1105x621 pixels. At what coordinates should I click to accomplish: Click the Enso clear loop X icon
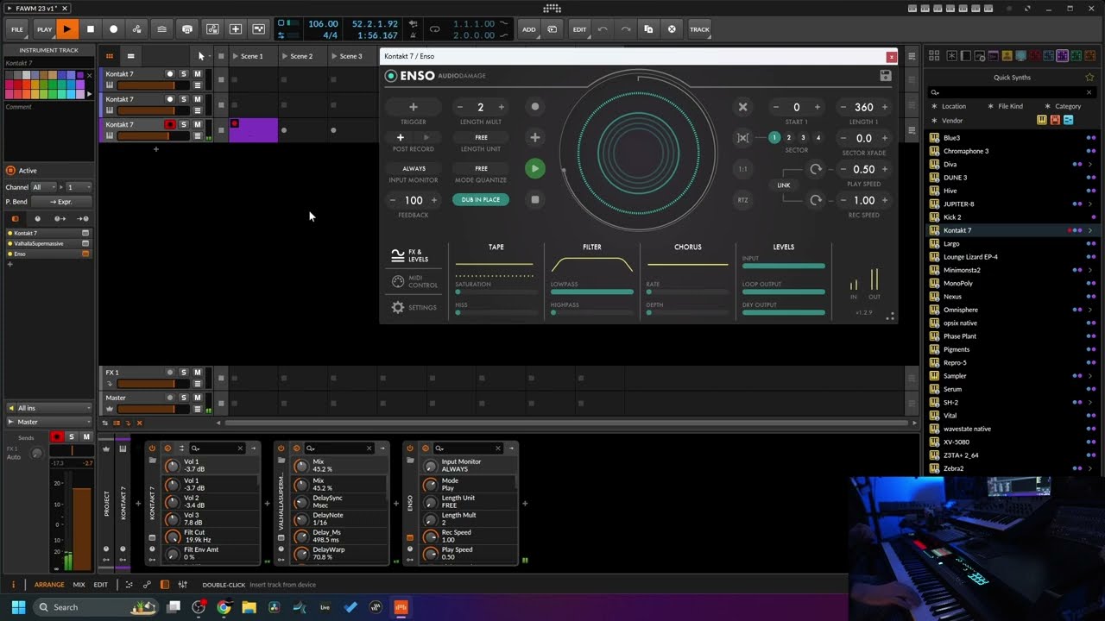[742, 107]
